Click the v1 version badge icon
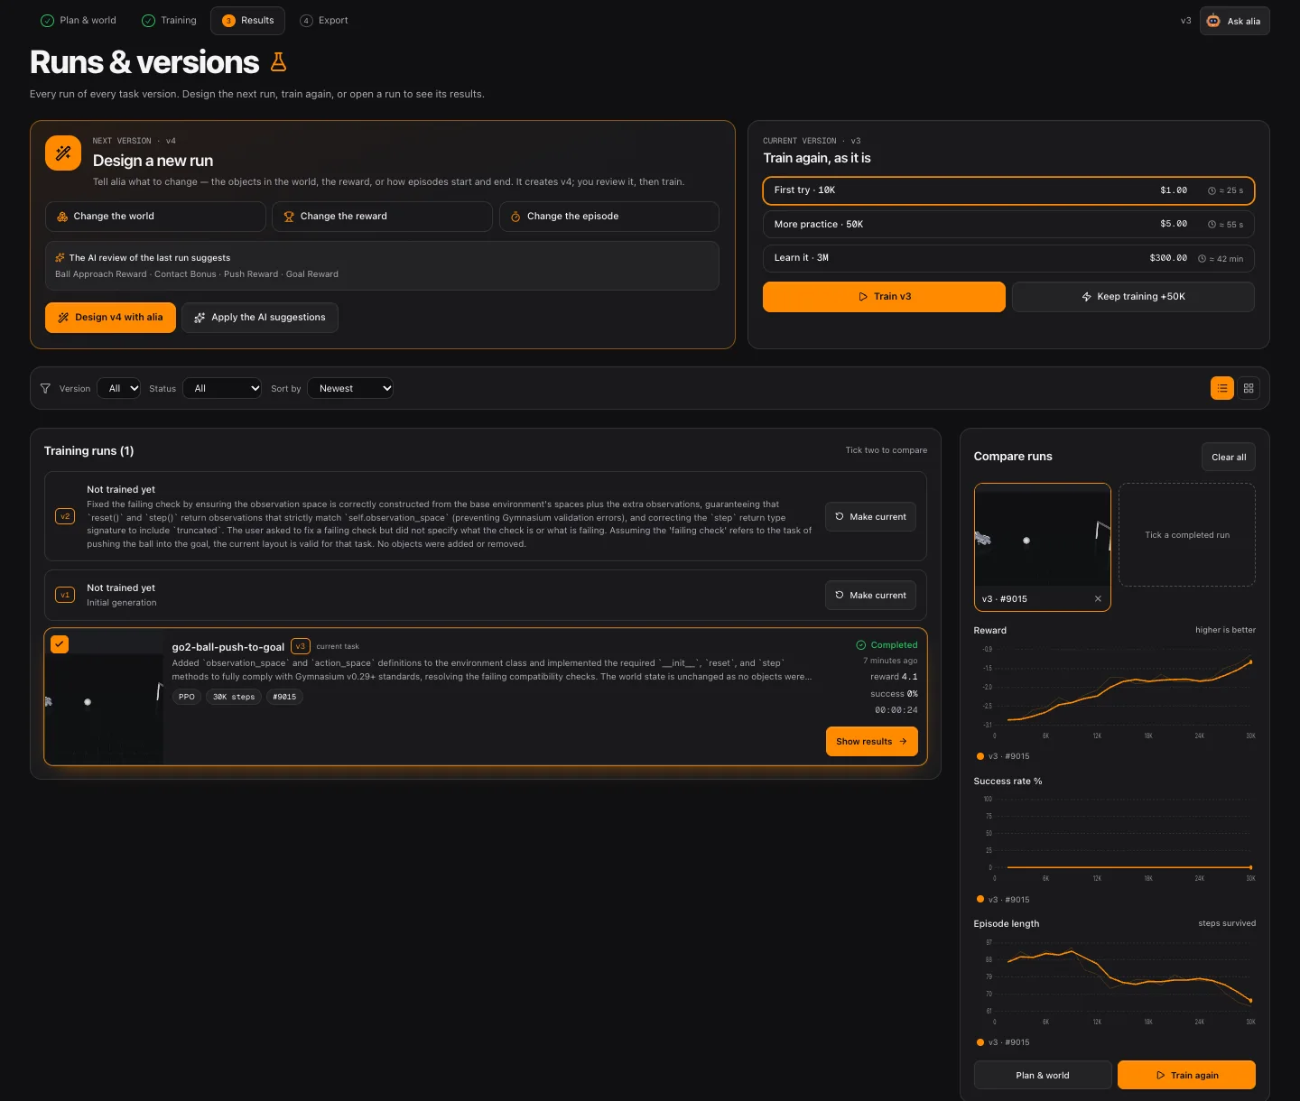The height and width of the screenshot is (1101, 1300). 65,595
